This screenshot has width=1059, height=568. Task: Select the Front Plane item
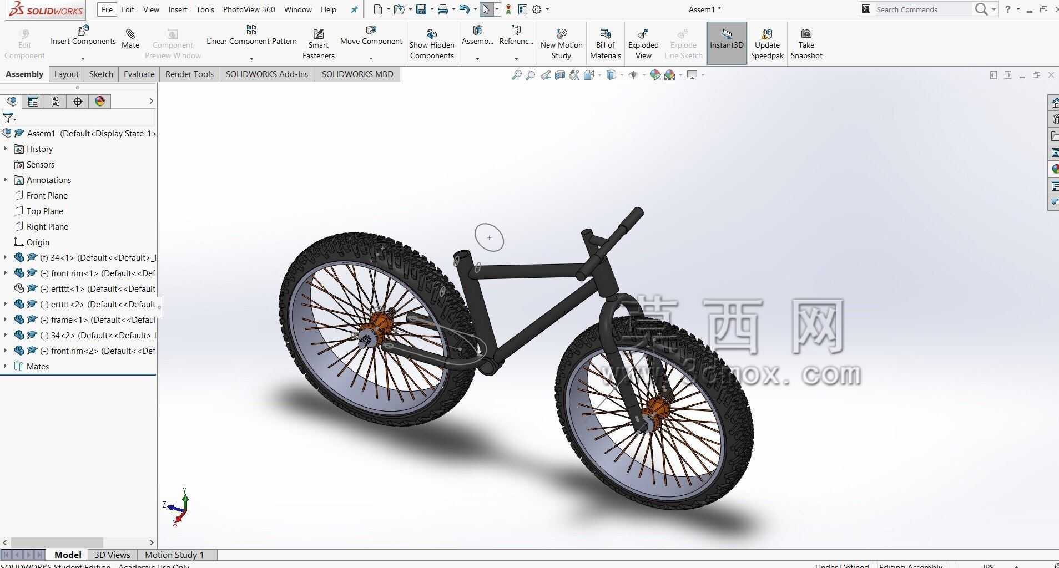tap(41, 195)
